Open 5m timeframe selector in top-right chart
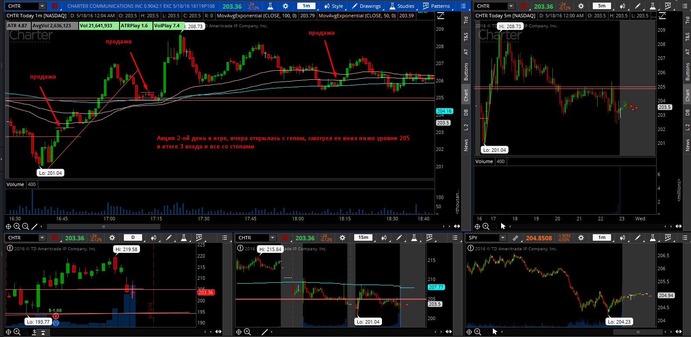 coord(601,6)
